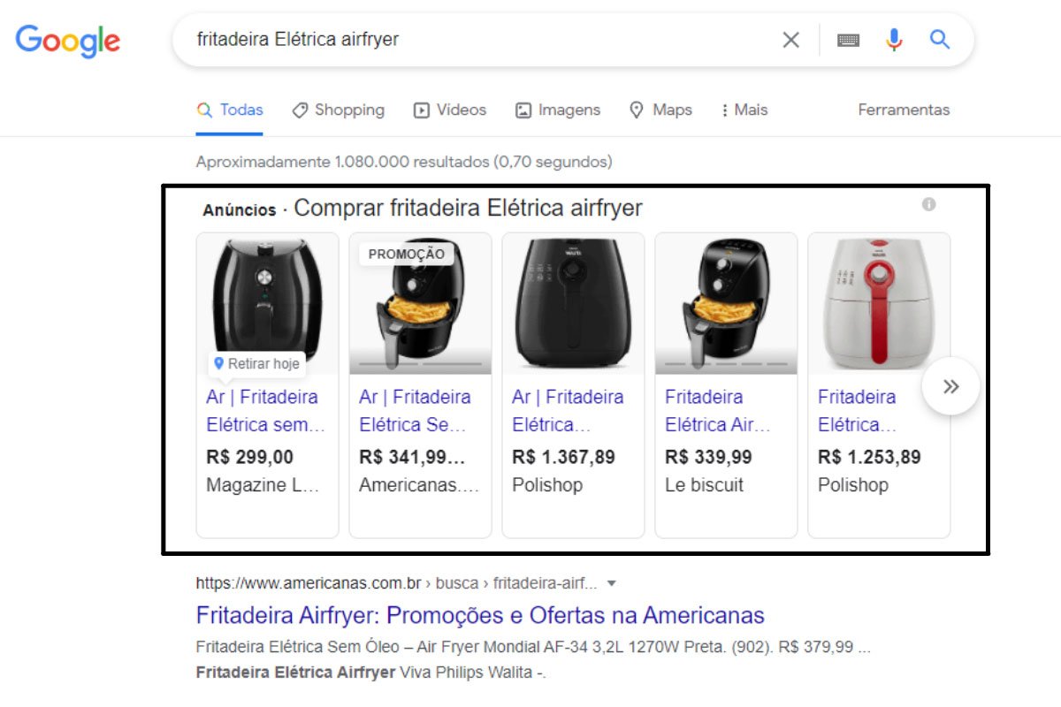
Task: Click the Retirar hoje location badge
Action: coord(256,363)
